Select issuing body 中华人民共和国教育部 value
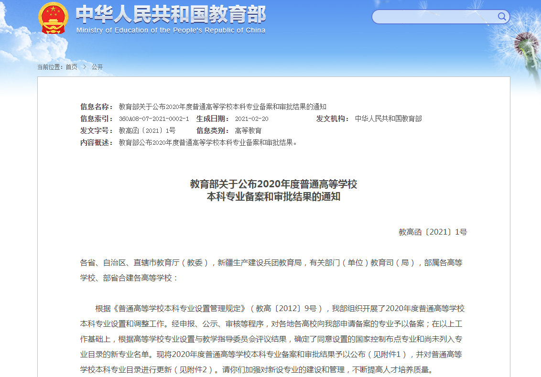This screenshot has height=377, width=541. [x=388, y=118]
